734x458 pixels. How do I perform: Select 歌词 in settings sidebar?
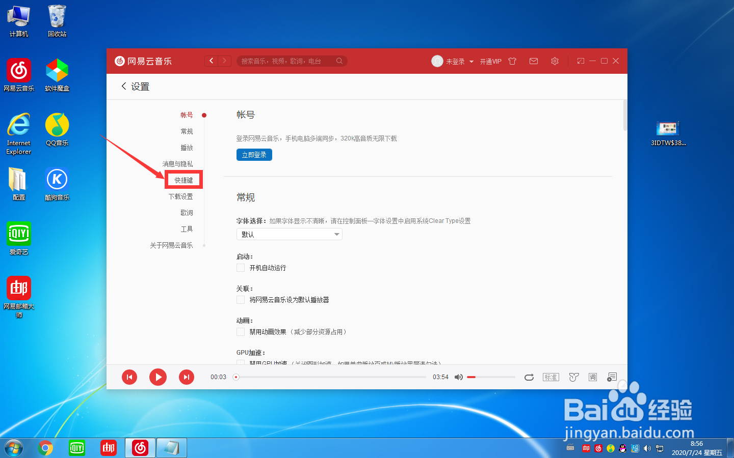click(187, 213)
